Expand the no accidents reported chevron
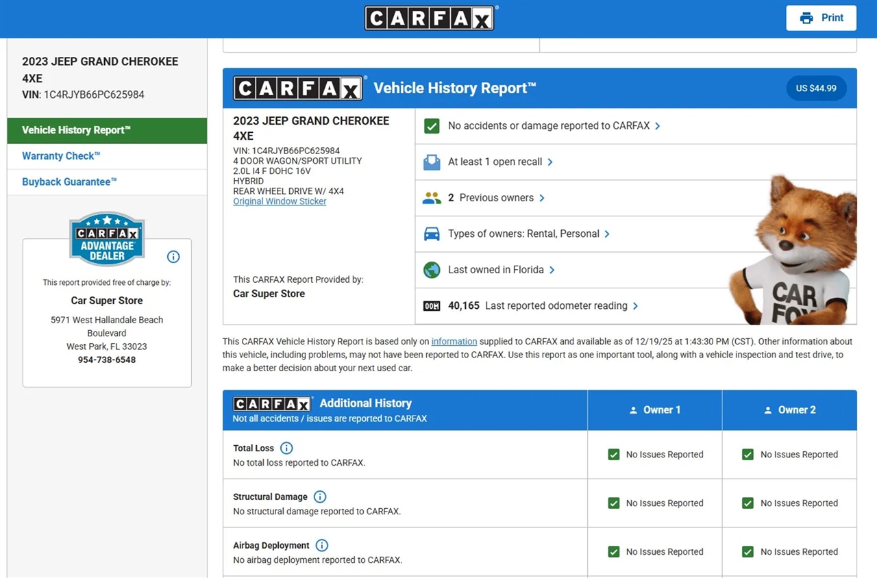Screen dimensions: 877x578 pos(658,126)
